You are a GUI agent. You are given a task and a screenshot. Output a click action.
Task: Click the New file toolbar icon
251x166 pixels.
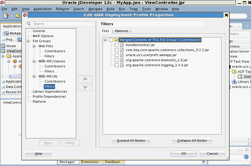click(6, 16)
